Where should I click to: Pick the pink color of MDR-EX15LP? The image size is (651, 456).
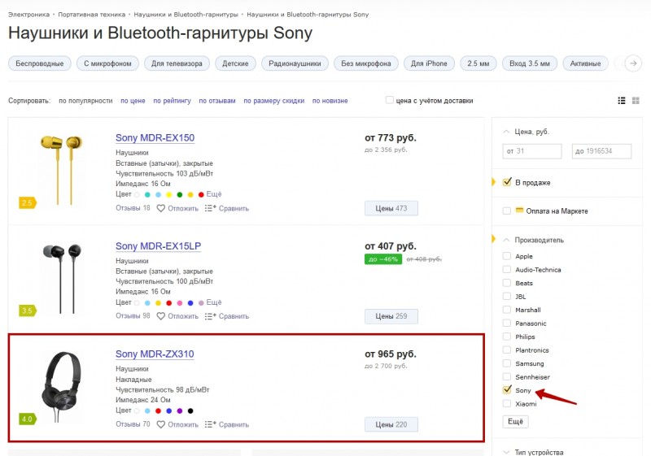pyautogui.click(x=179, y=302)
